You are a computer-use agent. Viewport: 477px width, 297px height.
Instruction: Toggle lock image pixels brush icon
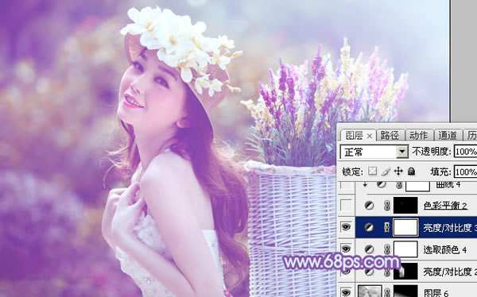tap(386, 172)
